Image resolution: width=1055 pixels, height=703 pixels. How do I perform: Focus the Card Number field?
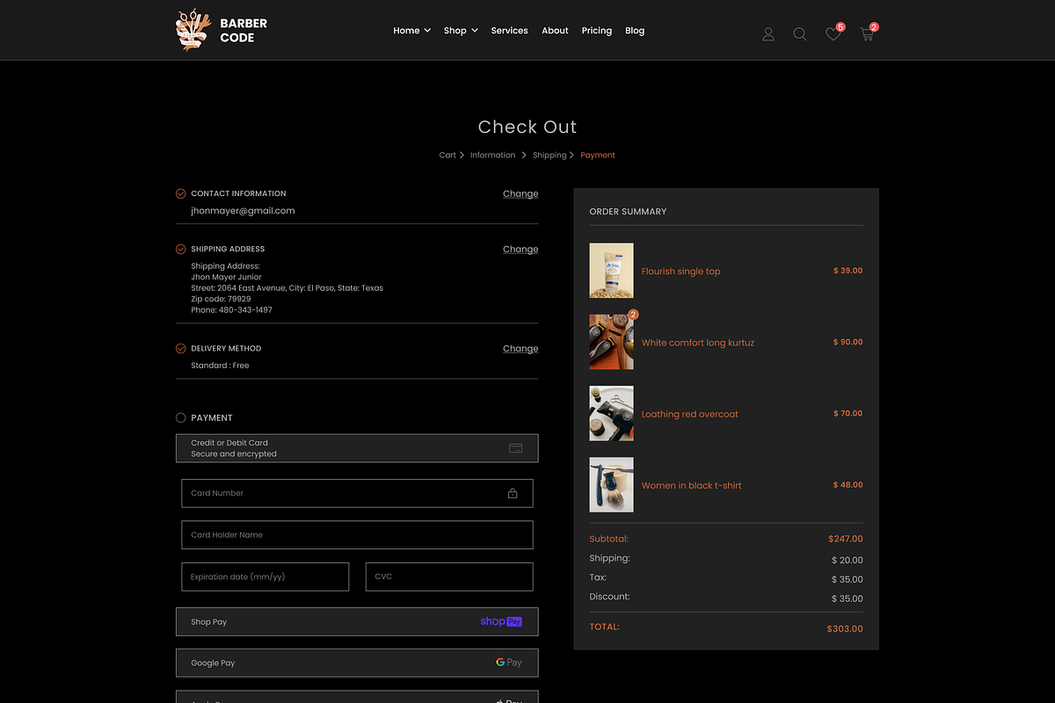coord(357,493)
